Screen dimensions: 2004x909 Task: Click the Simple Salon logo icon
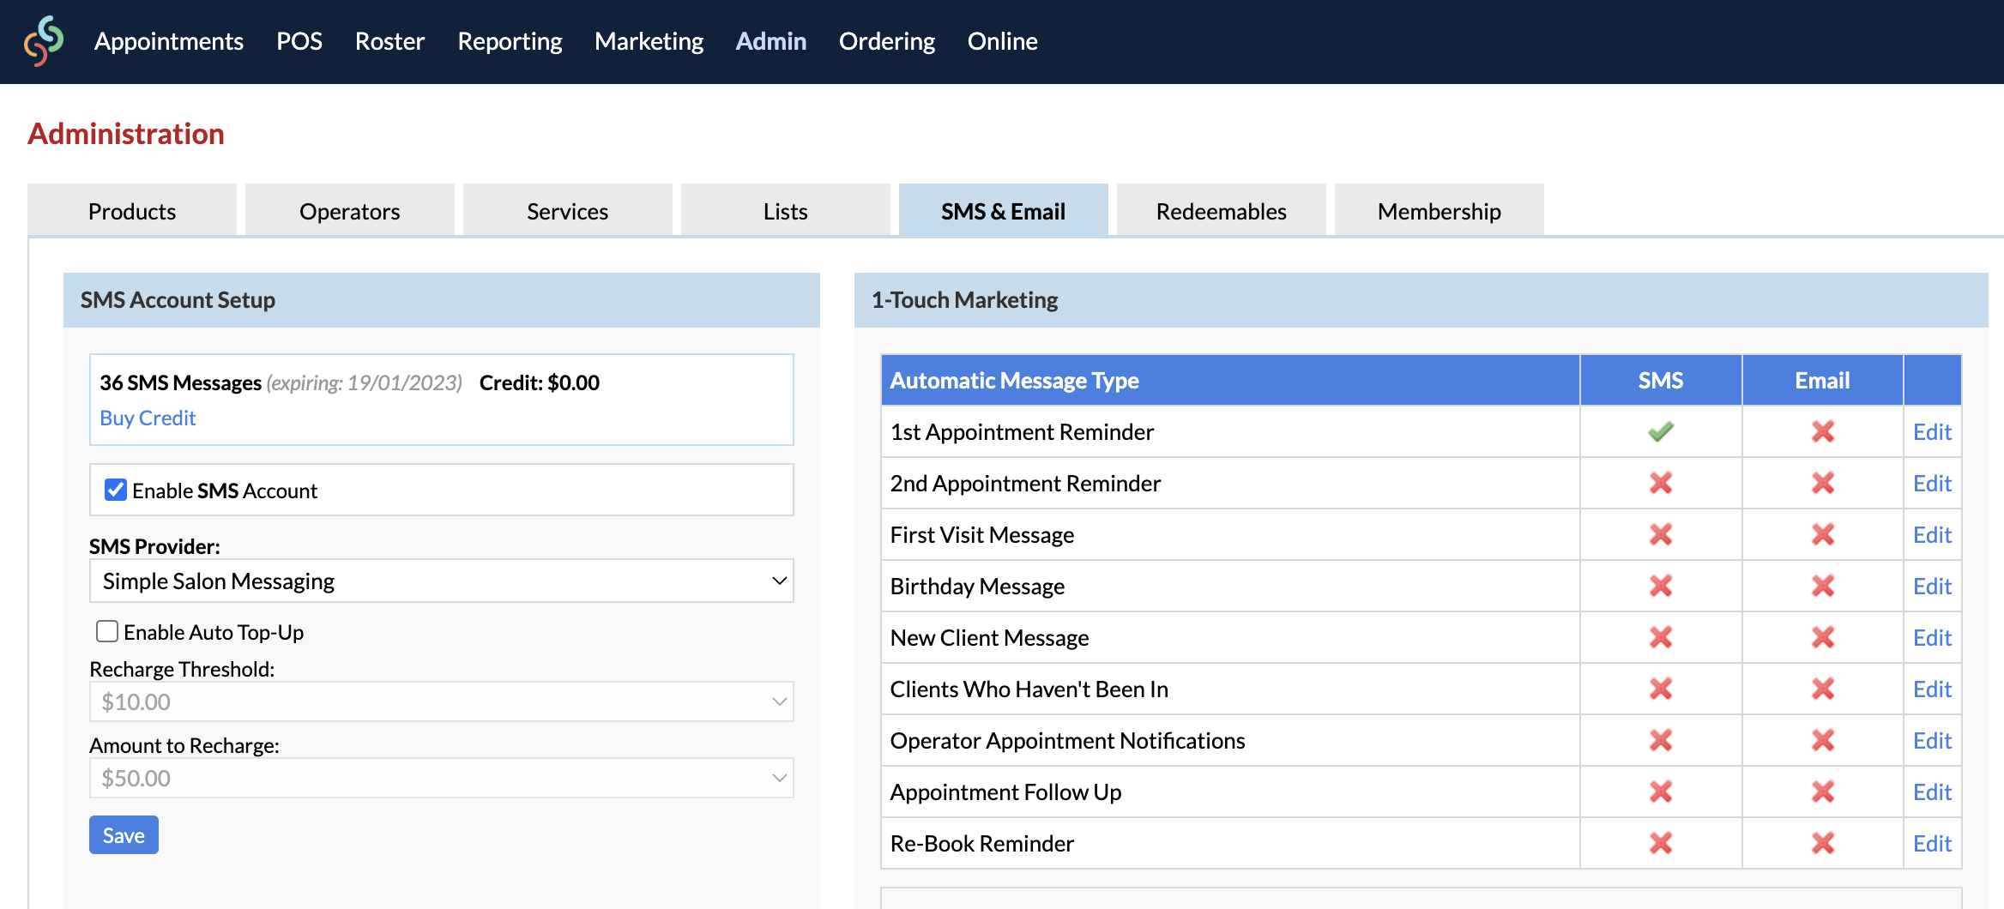[x=44, y=41]
